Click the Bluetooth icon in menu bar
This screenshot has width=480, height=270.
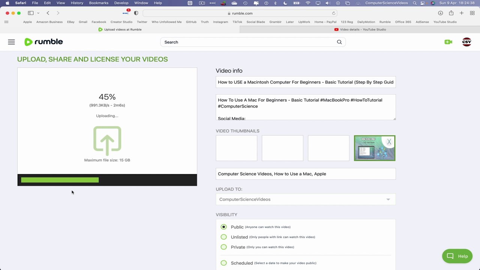click(x=275, y=3)
